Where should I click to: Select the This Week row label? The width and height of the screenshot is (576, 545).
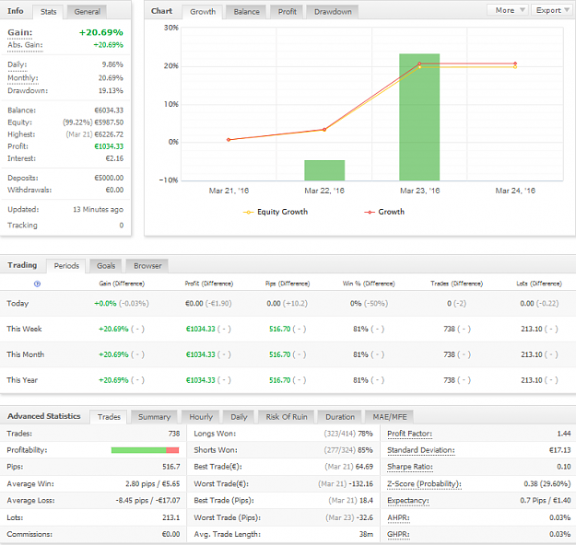click(24, 329)
